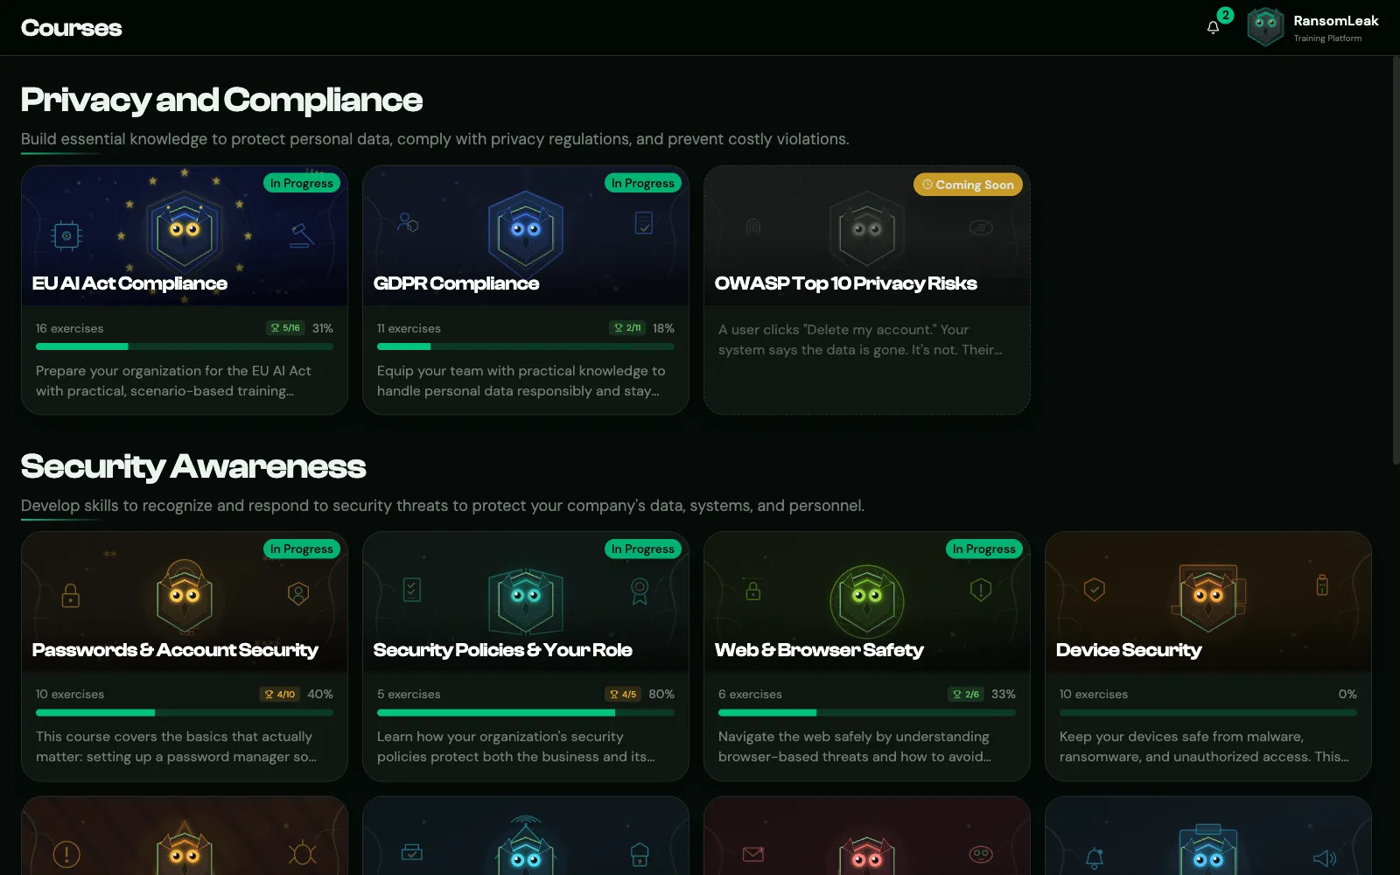This screenshot has width=1400, height=875.
Task: Click the Privacy and Compliance heading
Action: 221,101
